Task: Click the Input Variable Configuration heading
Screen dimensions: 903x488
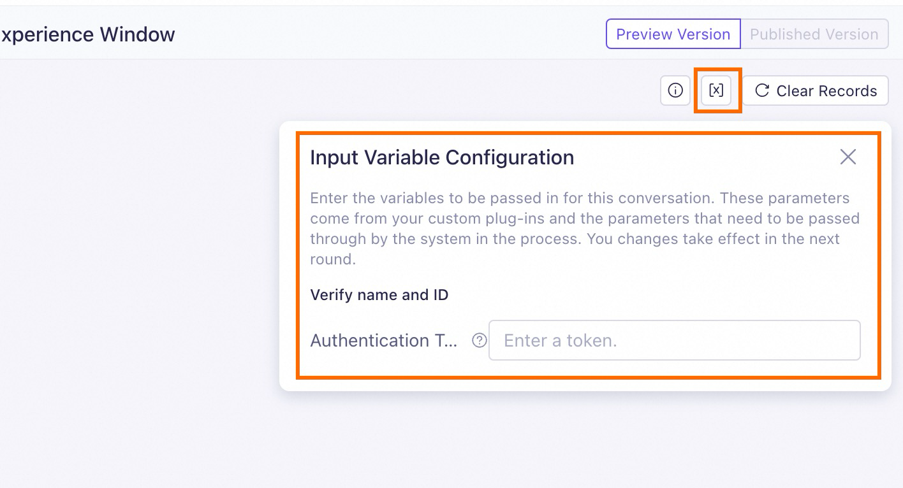Action: (x=442, y=157)
